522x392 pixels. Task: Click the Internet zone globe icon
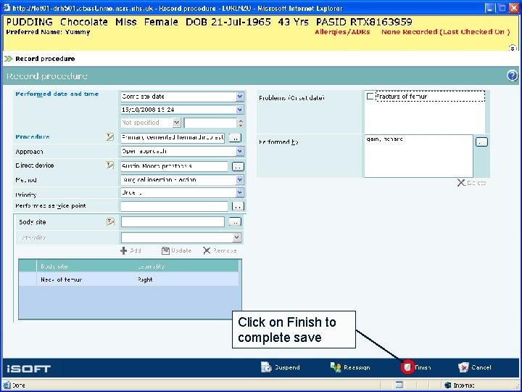click(448, 385)
